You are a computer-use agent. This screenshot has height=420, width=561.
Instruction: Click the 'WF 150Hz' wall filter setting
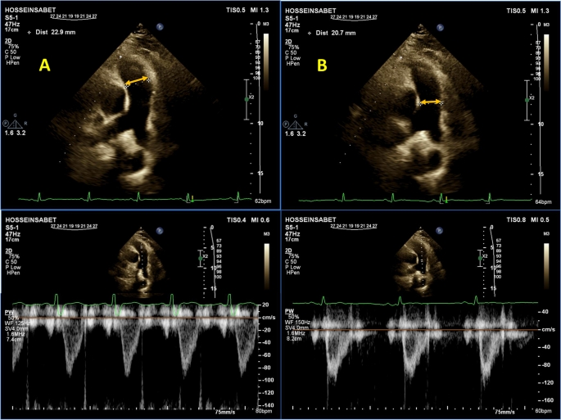coord(297,323)
